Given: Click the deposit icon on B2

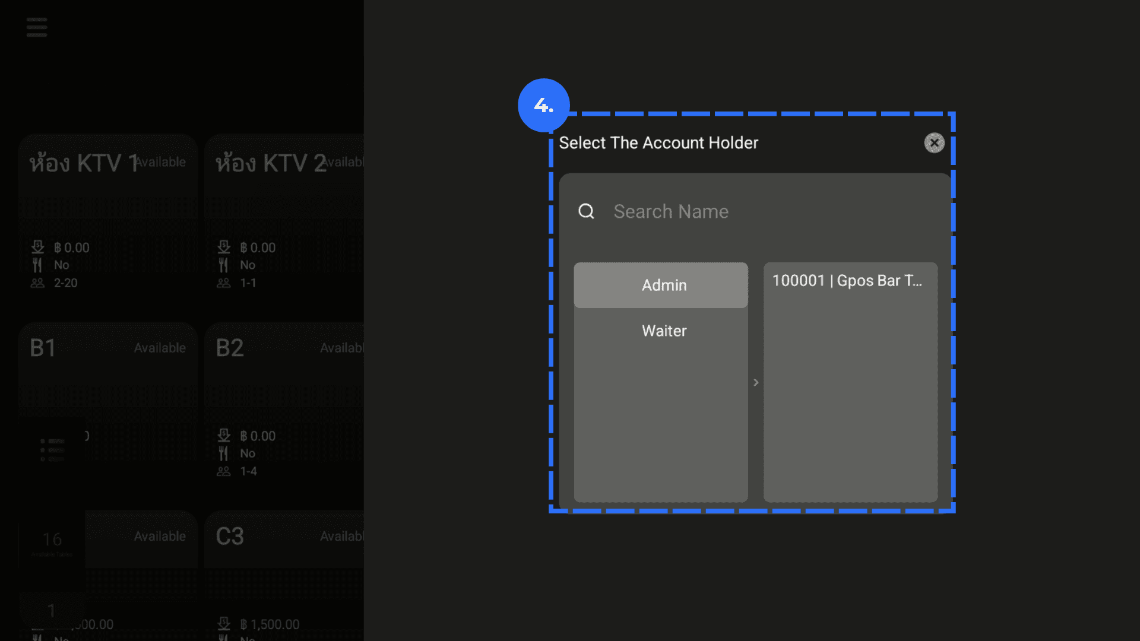Looking at the screenshot, I should [224, 435].
